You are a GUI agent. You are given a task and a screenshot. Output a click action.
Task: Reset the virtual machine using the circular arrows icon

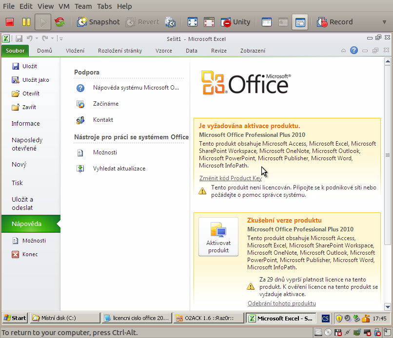tap(59, 22)
